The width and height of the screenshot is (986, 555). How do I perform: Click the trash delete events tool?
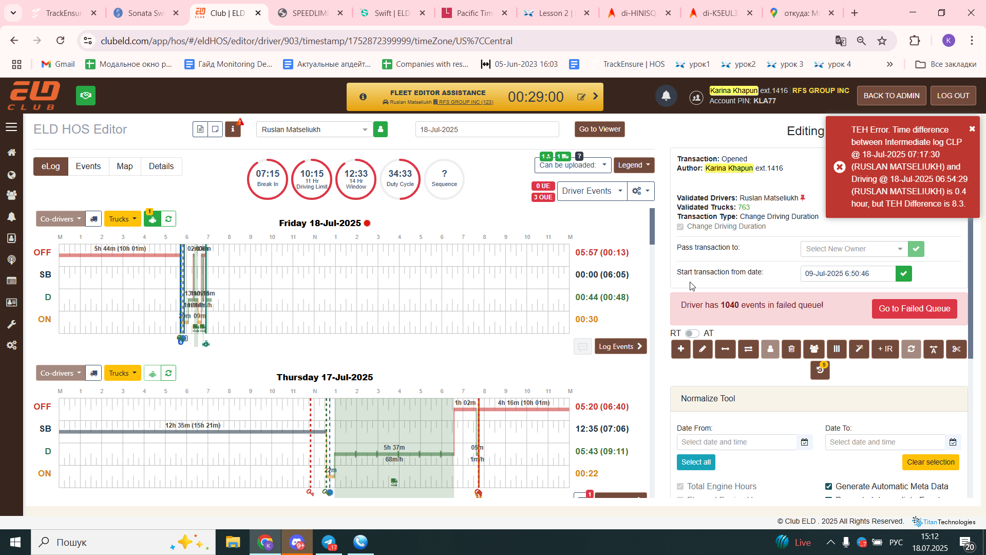[791, 349]
